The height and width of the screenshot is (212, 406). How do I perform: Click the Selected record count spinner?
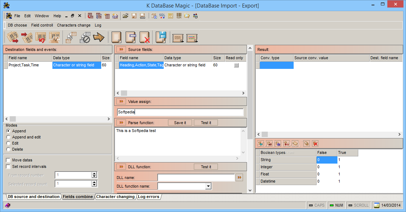94,184
